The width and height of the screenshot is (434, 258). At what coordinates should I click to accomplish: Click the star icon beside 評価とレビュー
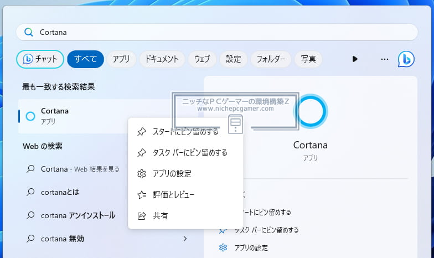coord(142,195)
